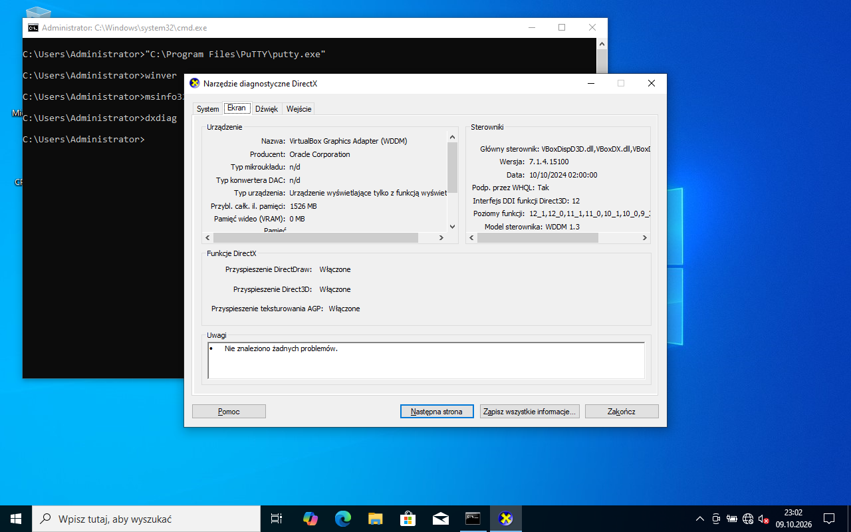Select the Ekran tab
Screen dimensions: 851x532
[236, 108]
